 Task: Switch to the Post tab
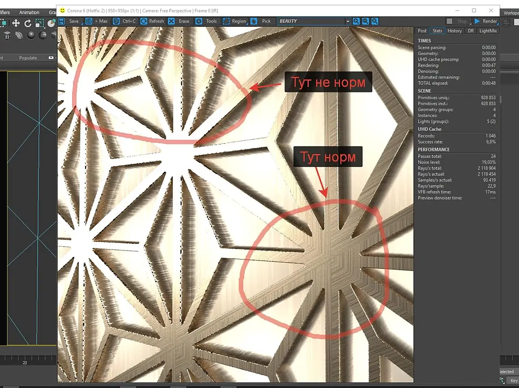tap(422, 31)
